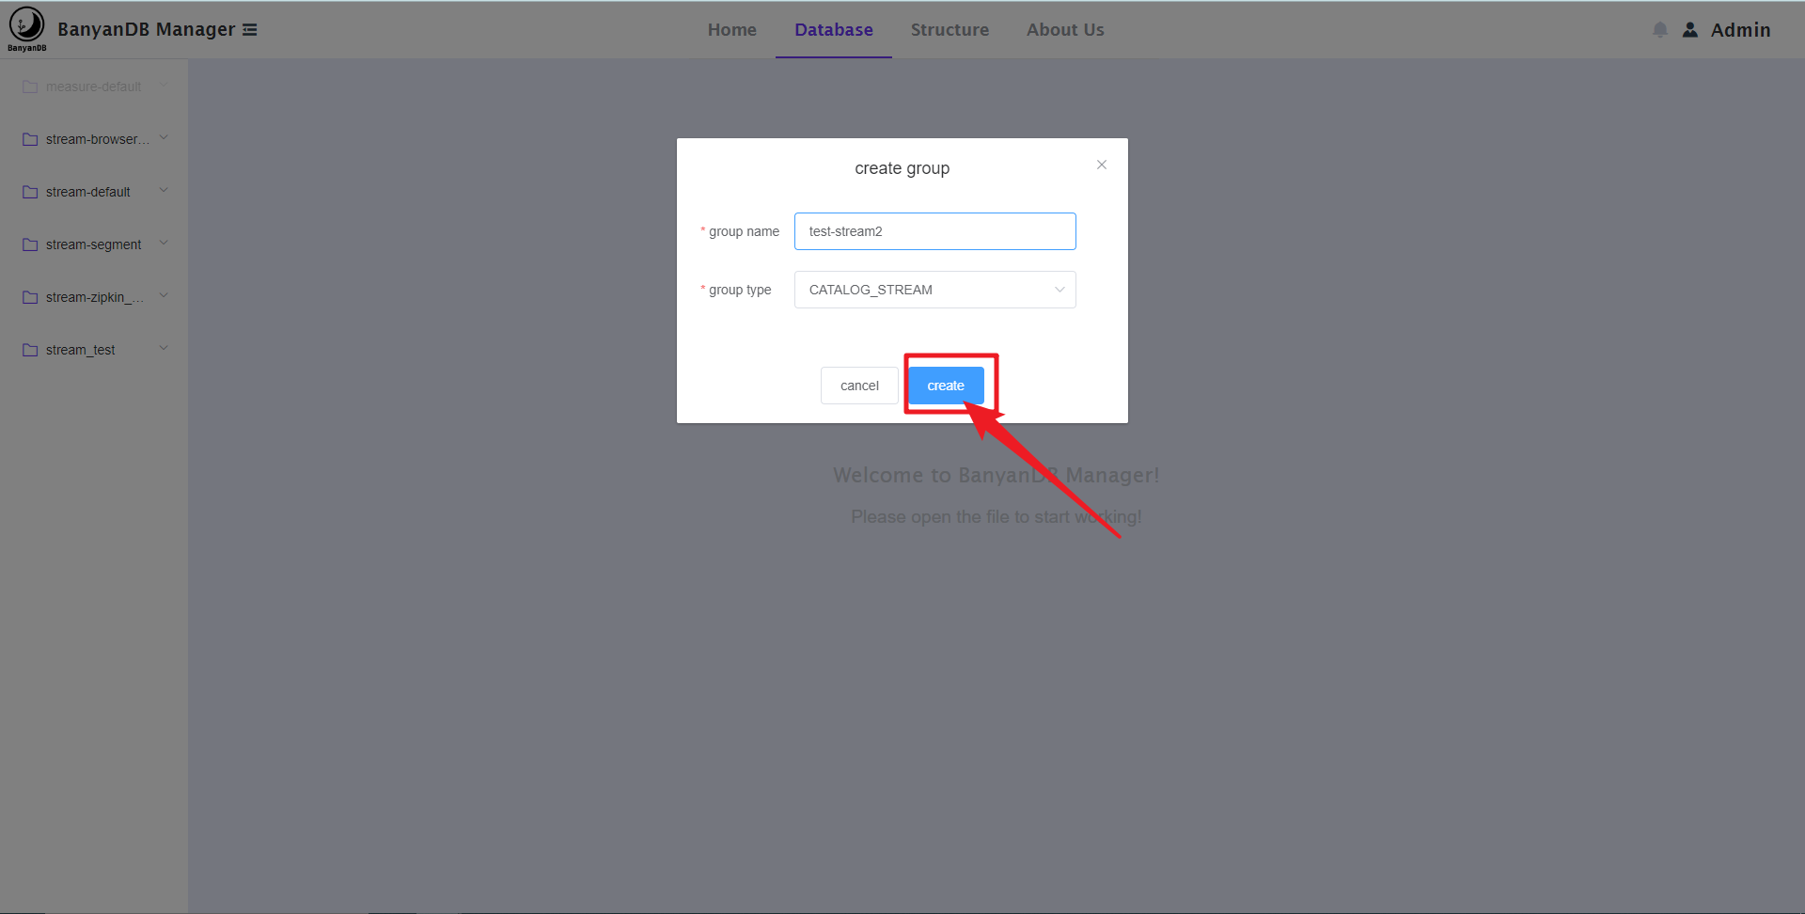Open the About Us tab

(1065, 30)
